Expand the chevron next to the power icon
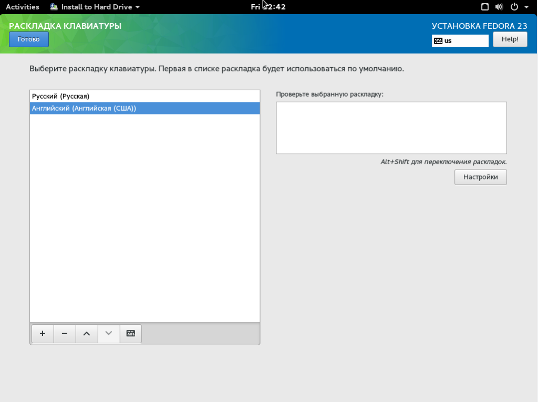This screenshot has width=538, height=402. tap(527, 7)
